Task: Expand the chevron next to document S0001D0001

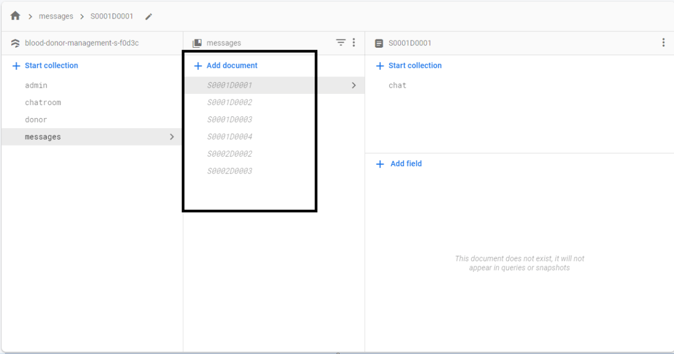Action: (x=354, y=85)
